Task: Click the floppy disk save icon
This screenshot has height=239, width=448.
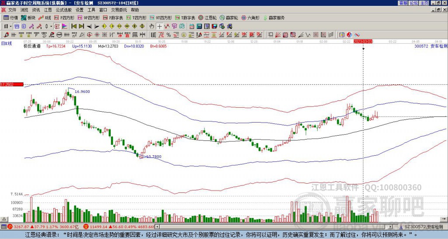Action: [x=214, y=27]
